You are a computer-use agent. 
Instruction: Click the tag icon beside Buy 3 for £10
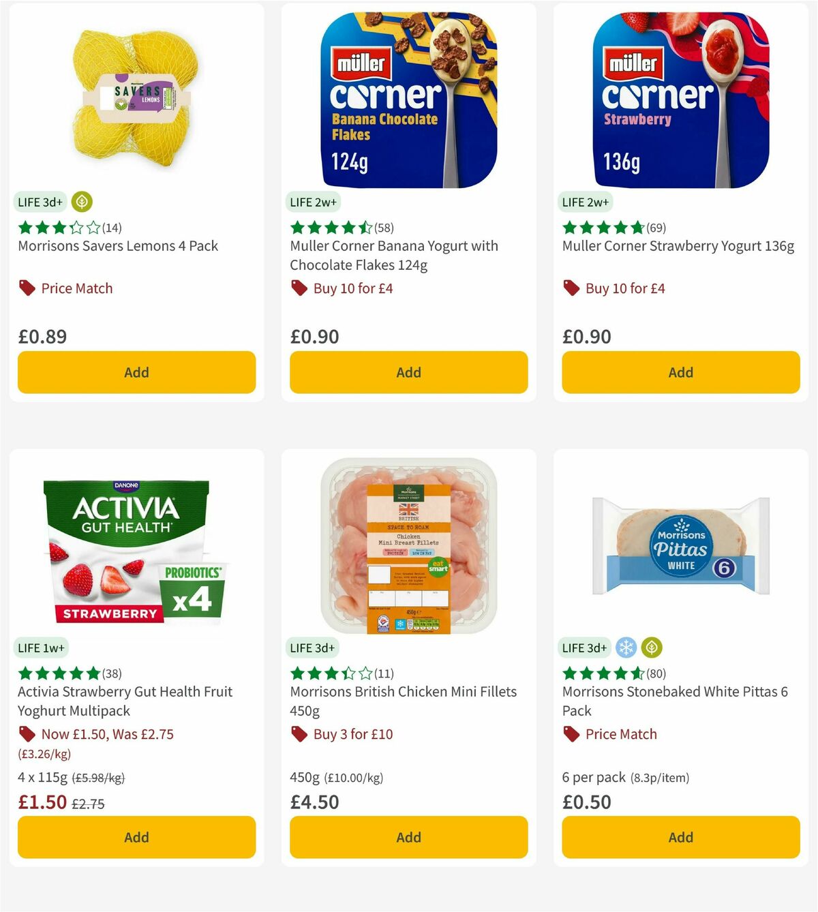(298, 734)
